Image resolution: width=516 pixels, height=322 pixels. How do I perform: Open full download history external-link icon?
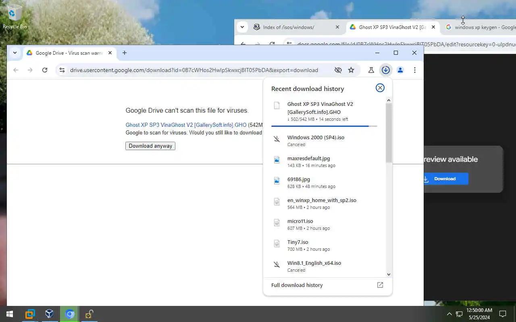(x=380, y=285)
